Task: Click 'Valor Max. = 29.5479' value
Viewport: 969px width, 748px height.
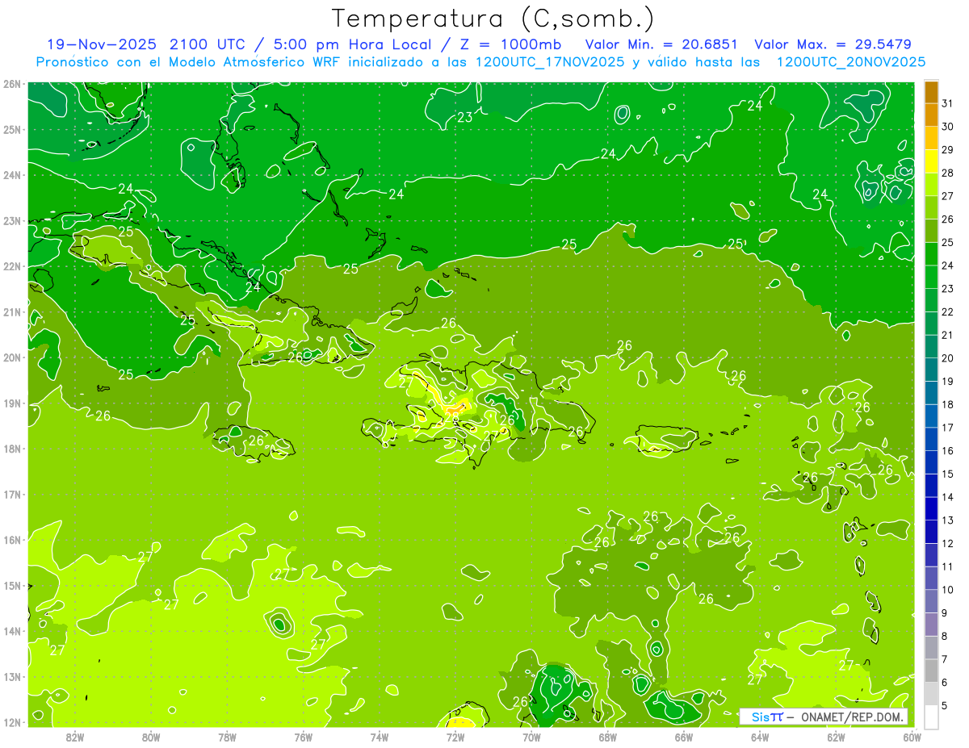Action: point(832,44)
